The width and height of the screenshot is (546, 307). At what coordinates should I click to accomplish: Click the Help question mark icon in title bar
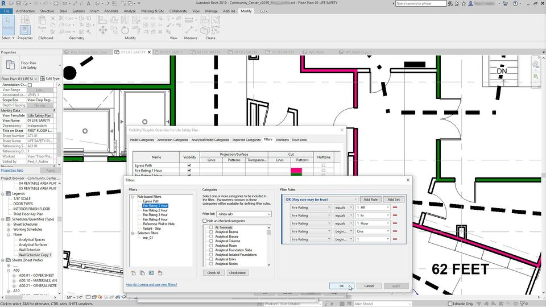tap(515, 3)
